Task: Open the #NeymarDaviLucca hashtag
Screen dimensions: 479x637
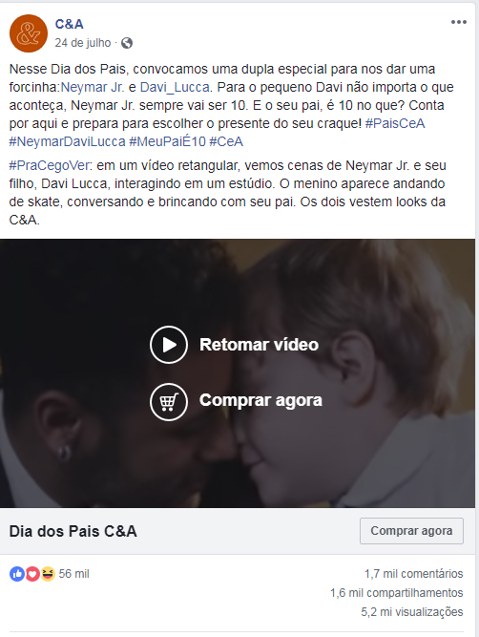Action: (68, 141)
